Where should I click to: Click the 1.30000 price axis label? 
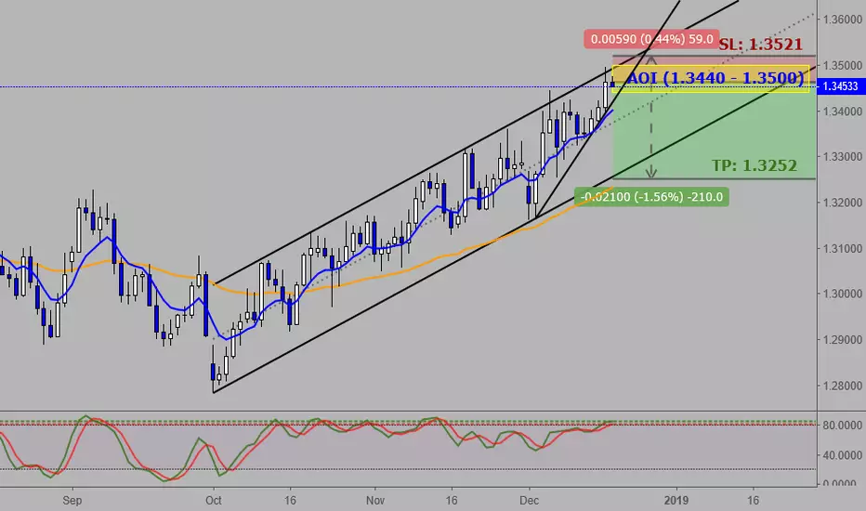842,294
